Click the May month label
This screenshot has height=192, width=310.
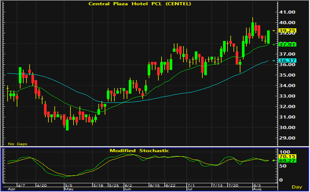69,189
